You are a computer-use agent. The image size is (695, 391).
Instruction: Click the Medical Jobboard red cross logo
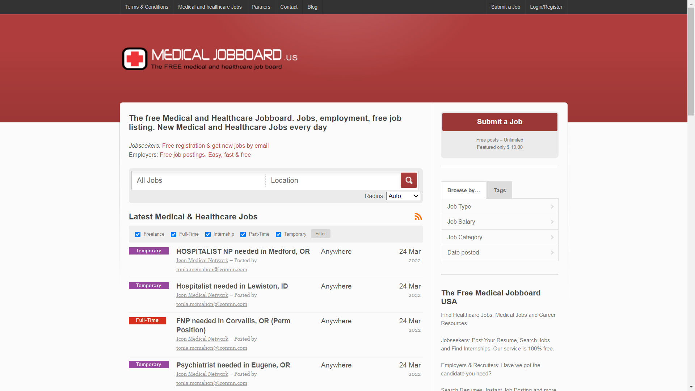(134, 58)
